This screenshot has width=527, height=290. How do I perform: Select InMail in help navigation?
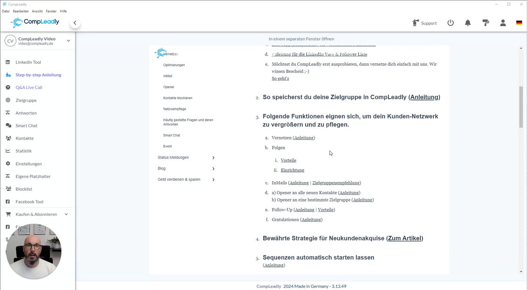tap(168, 76)
